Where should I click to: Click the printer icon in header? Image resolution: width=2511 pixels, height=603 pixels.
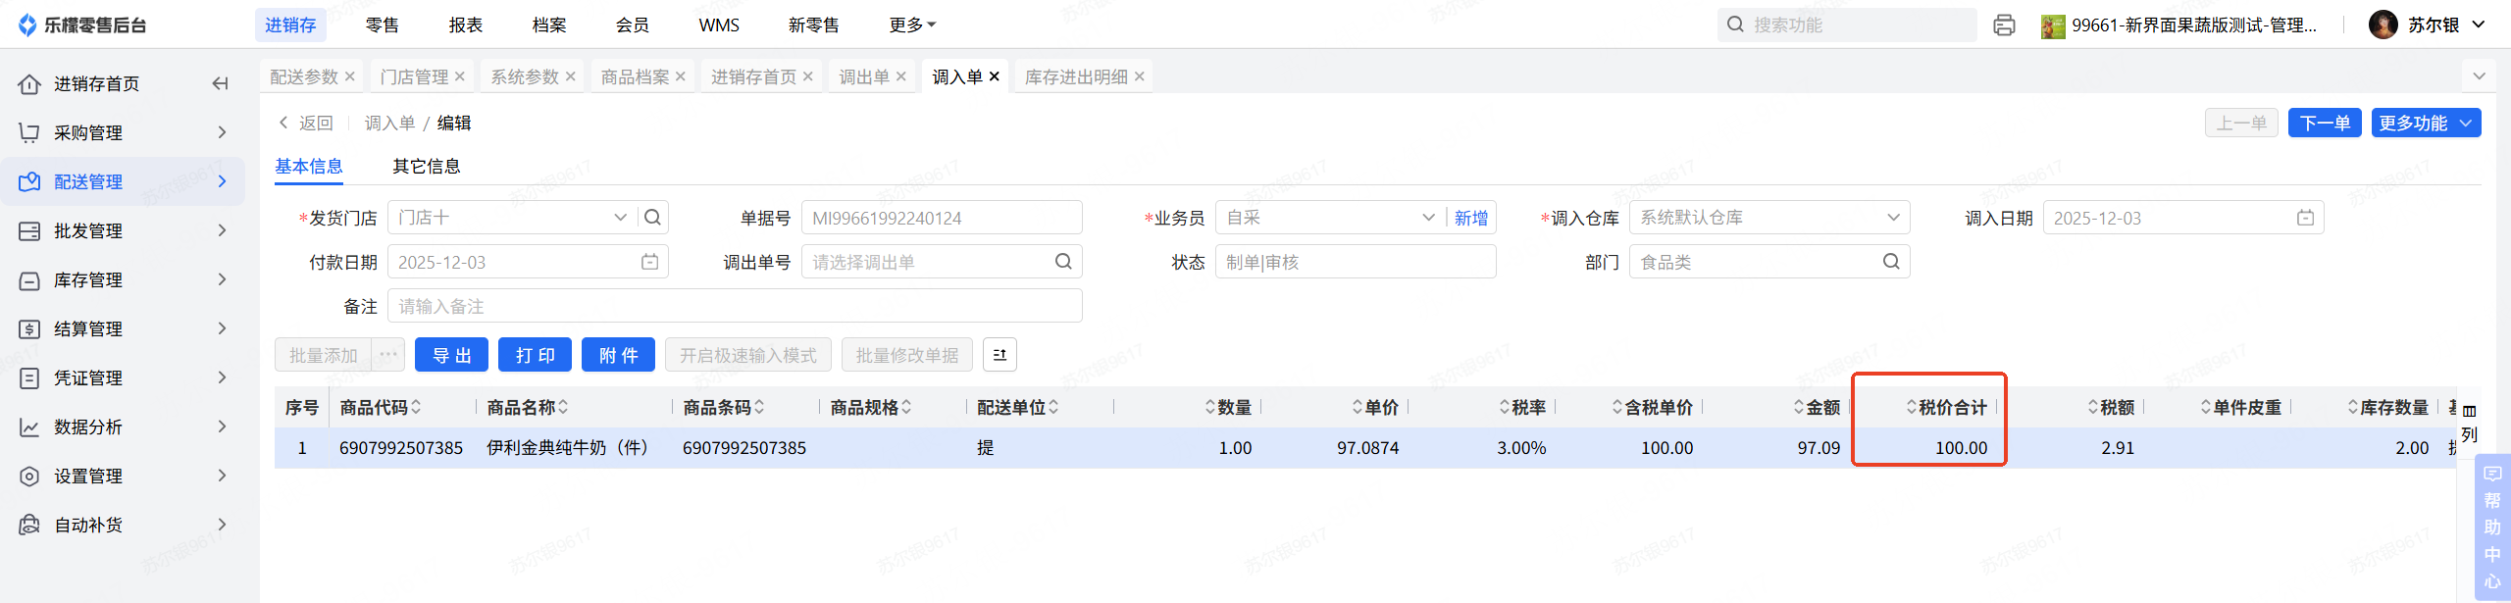coord(2004,25)
